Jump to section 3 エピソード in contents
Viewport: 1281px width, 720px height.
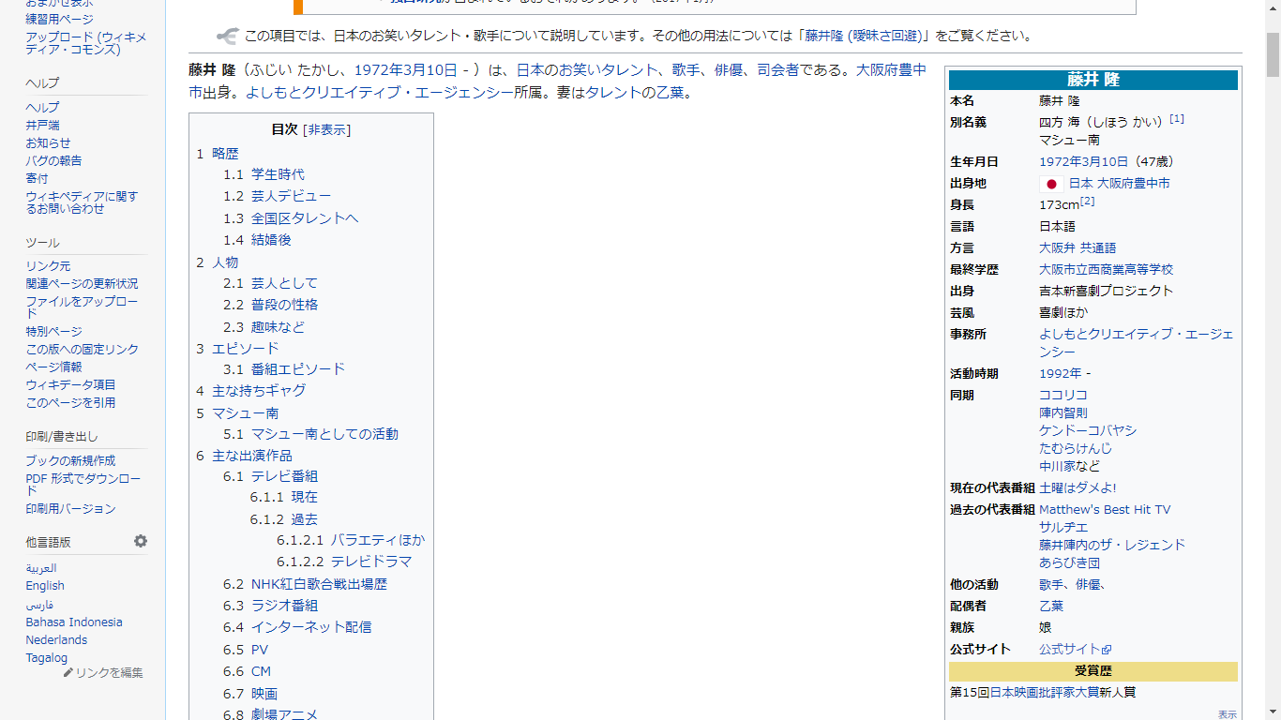[x=237, y=348]
